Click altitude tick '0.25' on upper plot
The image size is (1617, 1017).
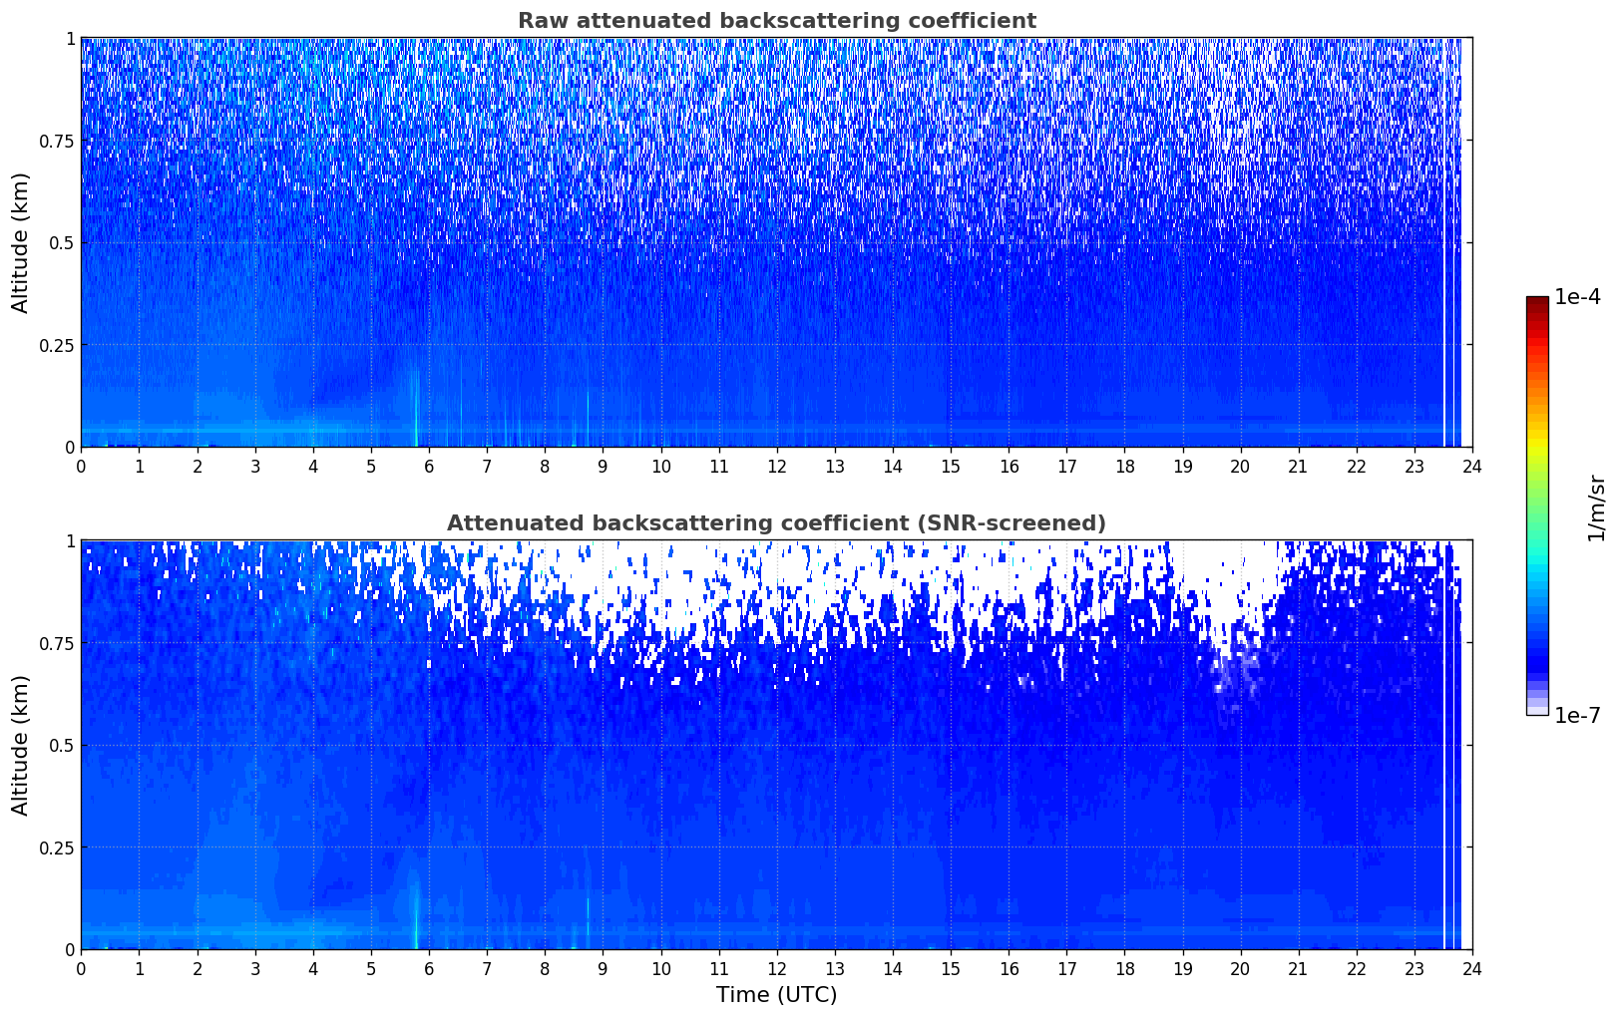56,345
